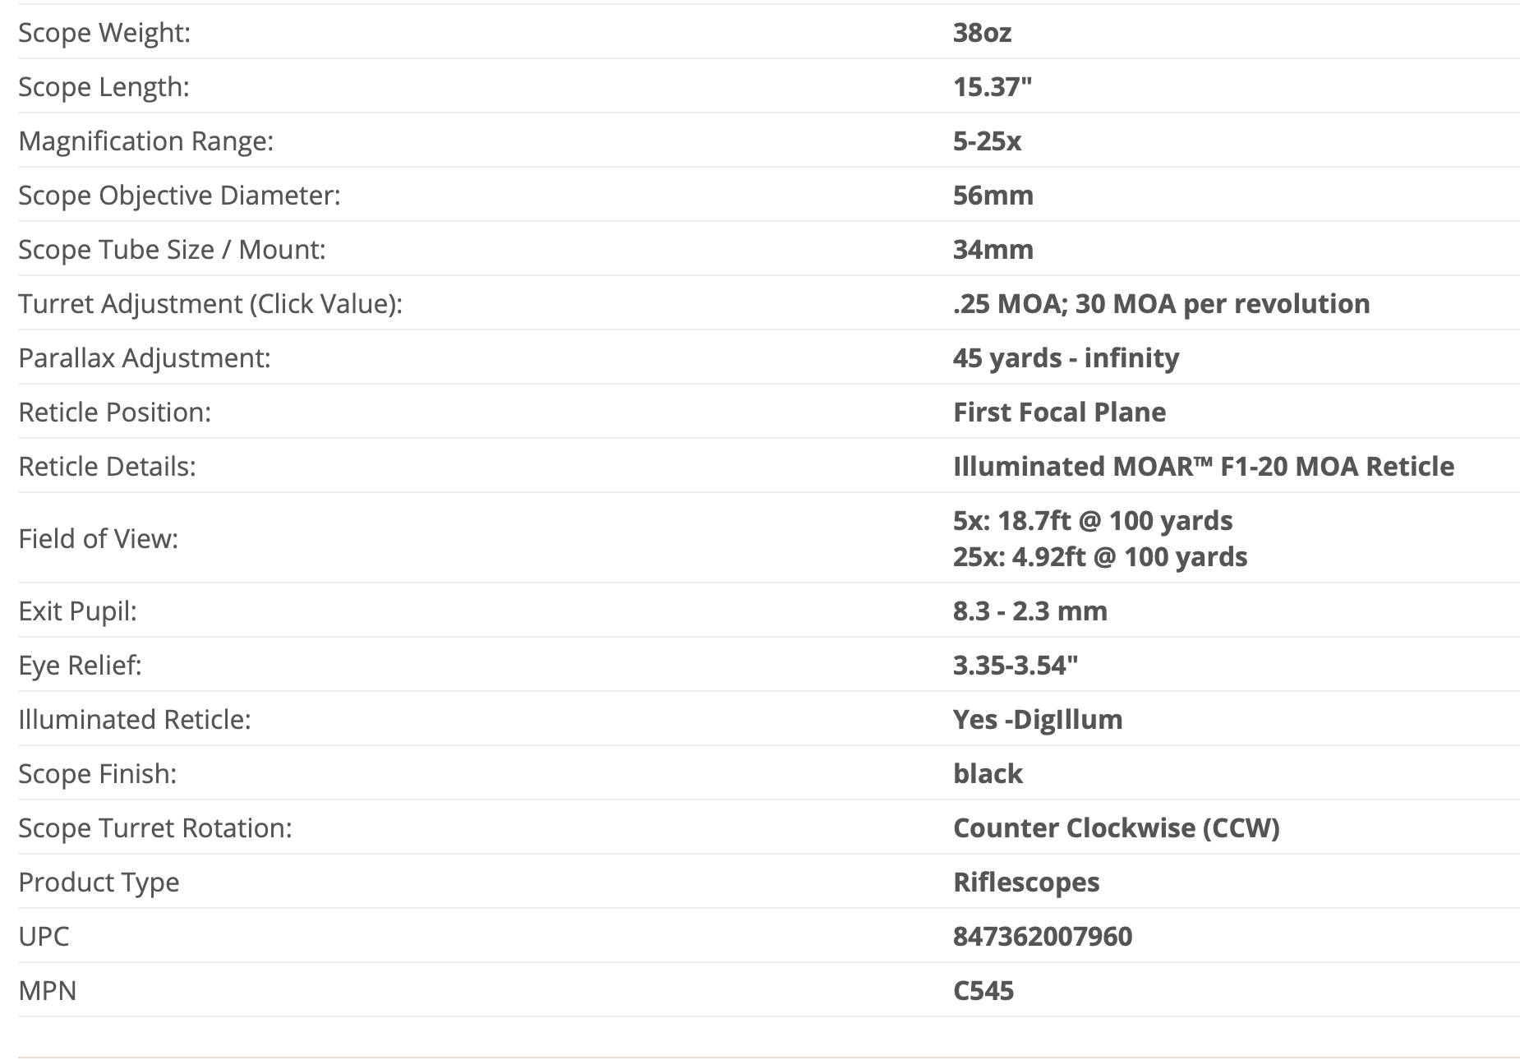Viewport: 1520px width, 1060px height.
Task: Click the 5x: 18.7ft field of view line
Action: (x=1092, y=520)
